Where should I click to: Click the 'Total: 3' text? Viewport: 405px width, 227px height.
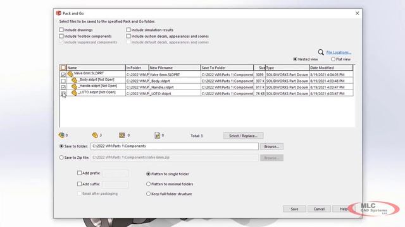click(x=197, y=136)
